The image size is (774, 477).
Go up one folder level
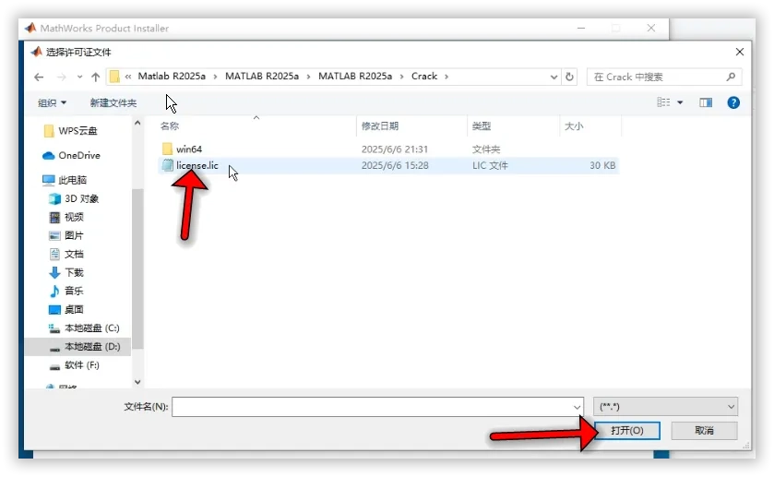tap(96, 77)
